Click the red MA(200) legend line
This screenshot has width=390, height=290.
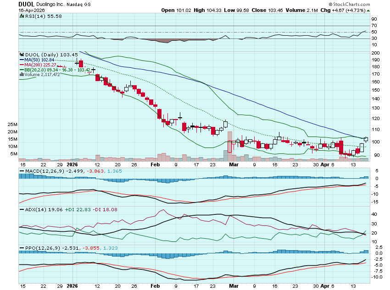point(22,65)
